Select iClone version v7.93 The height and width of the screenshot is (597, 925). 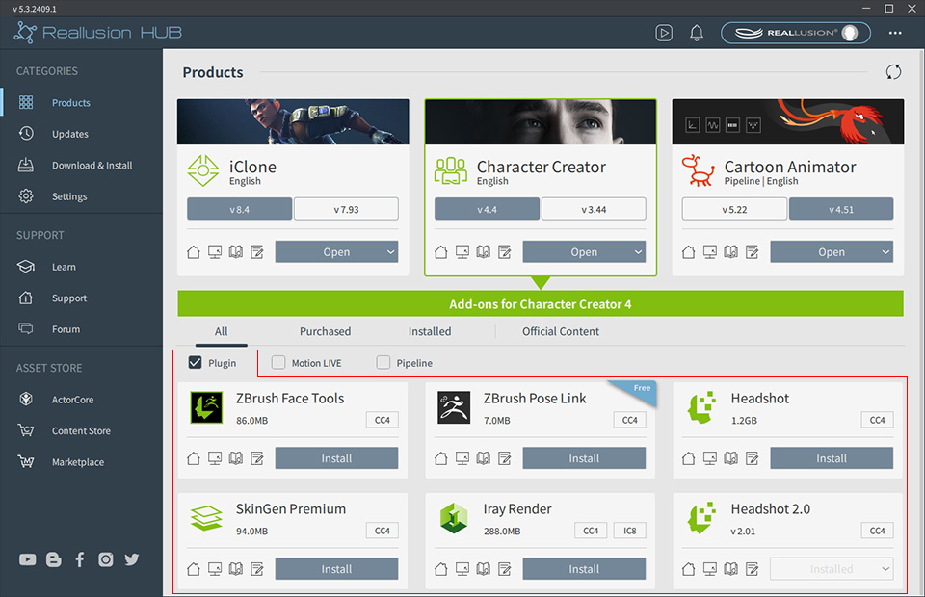[346, 209]
